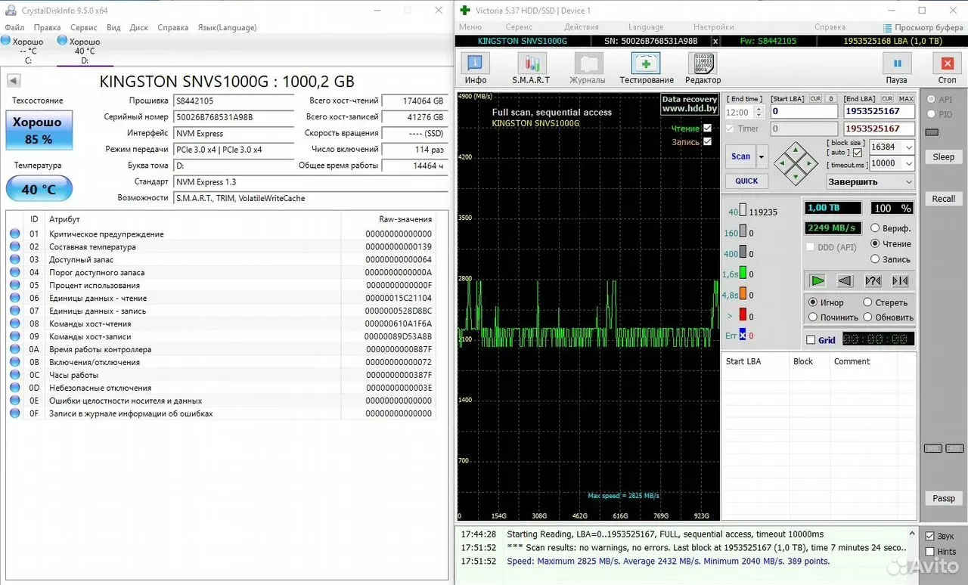
Task: Open the Scan button dropdown arrow
Action: click(762, 156)
